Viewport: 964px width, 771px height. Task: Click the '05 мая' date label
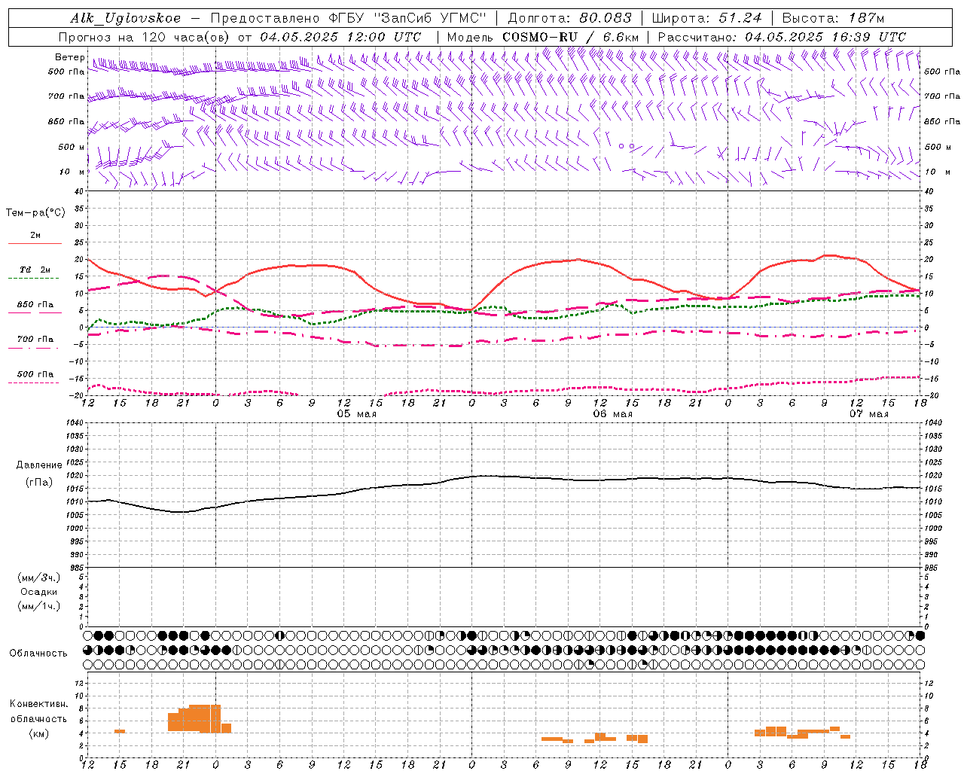point(356,414)
